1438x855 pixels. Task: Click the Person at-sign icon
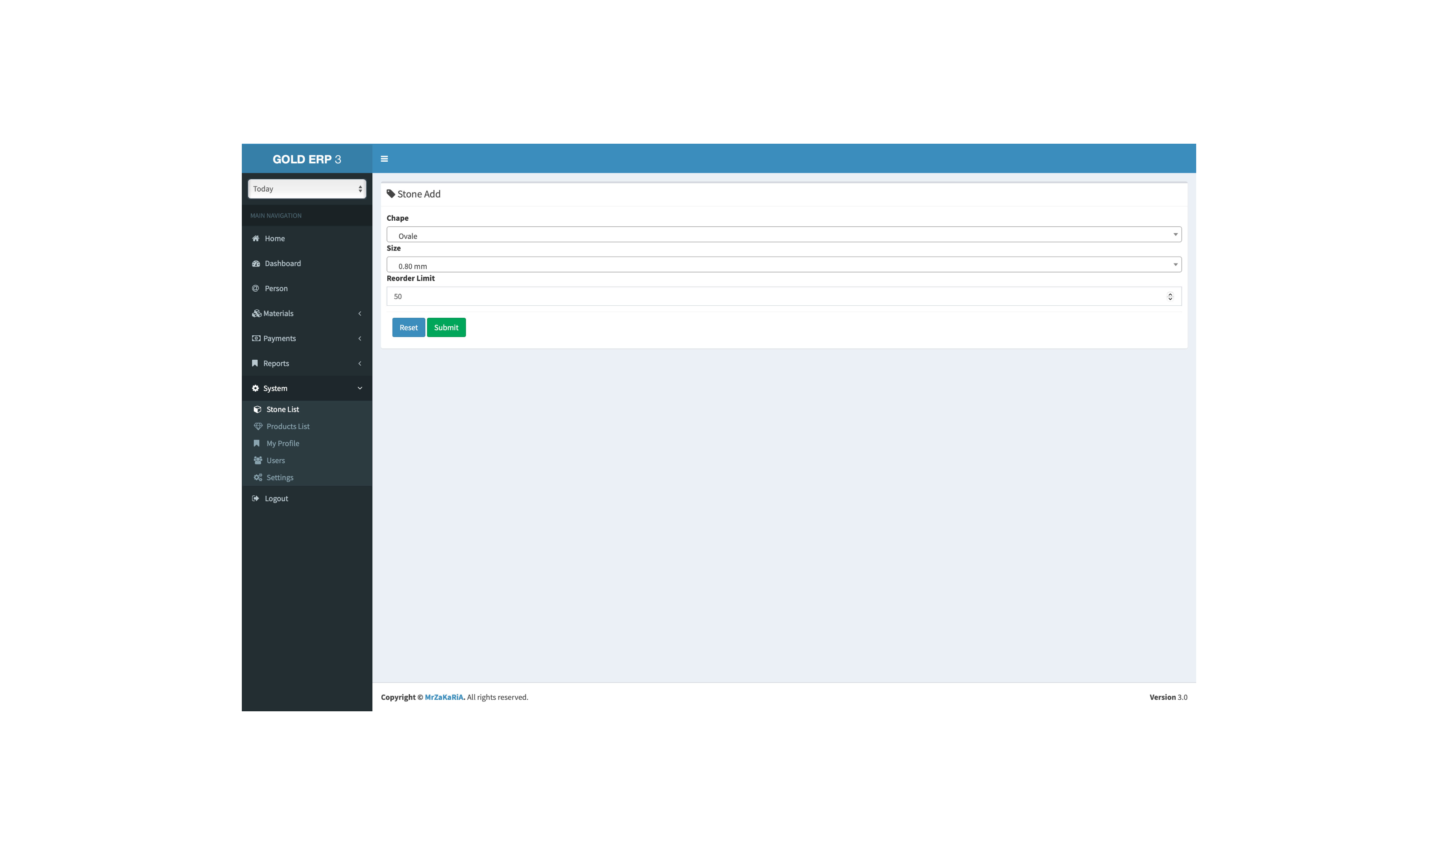point(256,288)
